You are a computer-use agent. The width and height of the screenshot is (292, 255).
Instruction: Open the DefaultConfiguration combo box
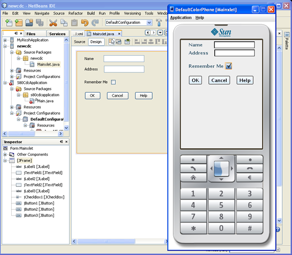coord(129,22)
